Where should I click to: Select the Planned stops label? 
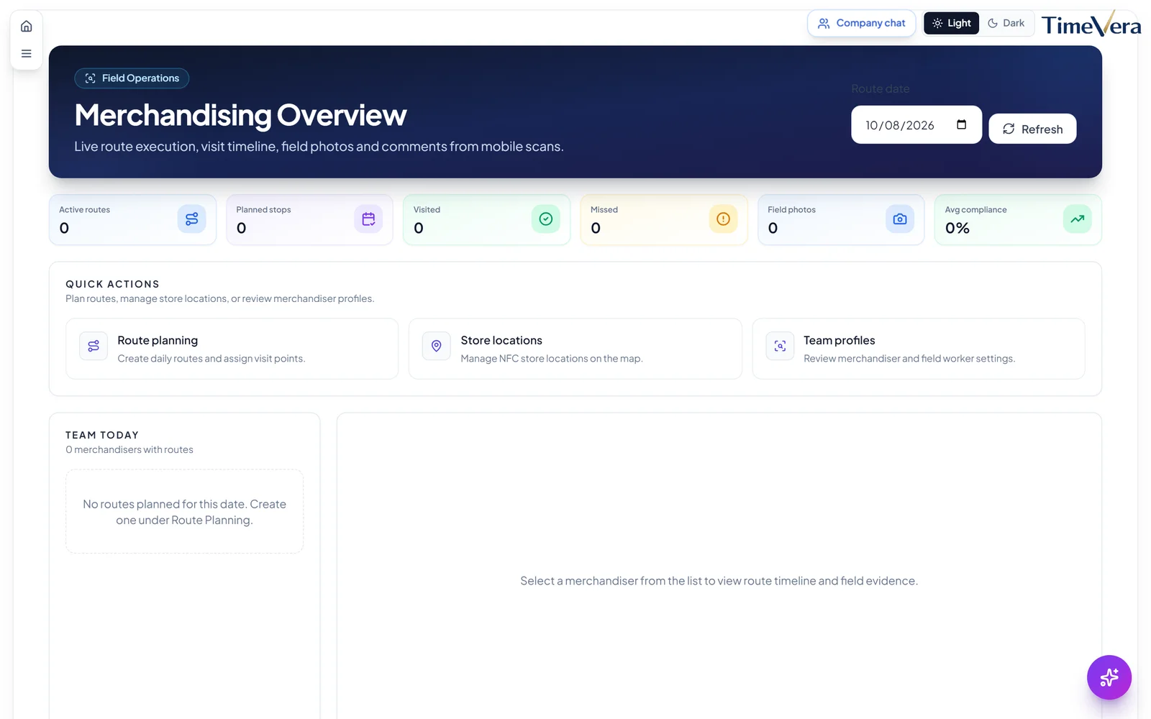click(x=263, y=210)
